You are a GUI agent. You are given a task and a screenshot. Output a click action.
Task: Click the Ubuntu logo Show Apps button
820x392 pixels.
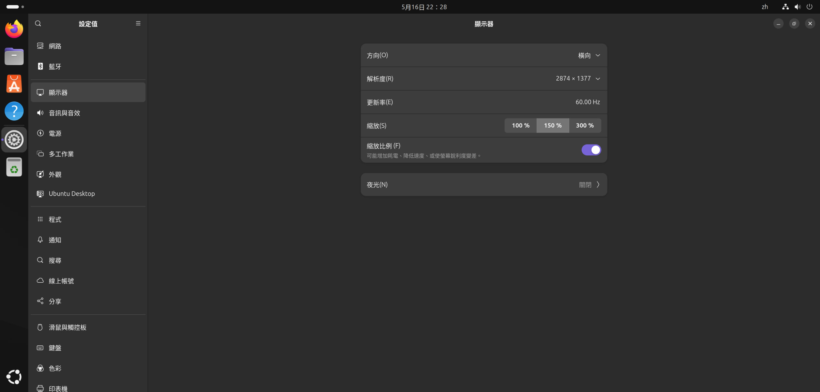pyautogui.click(x=14, y=377)
